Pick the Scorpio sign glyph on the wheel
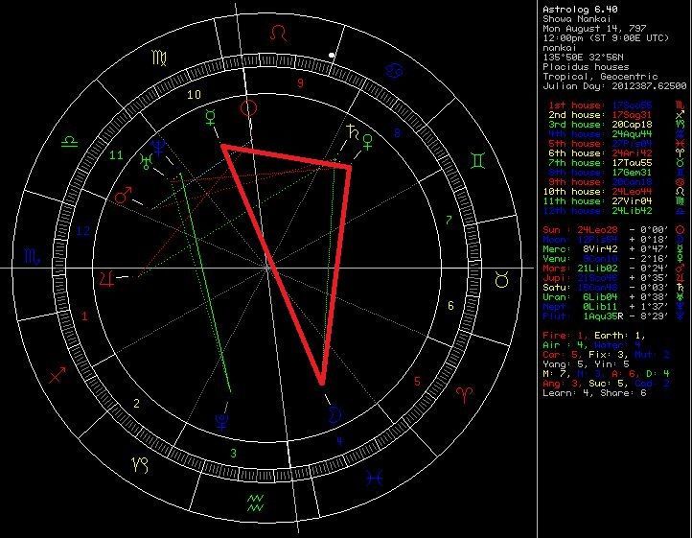 pyautogui.click(x=33, y=256)
